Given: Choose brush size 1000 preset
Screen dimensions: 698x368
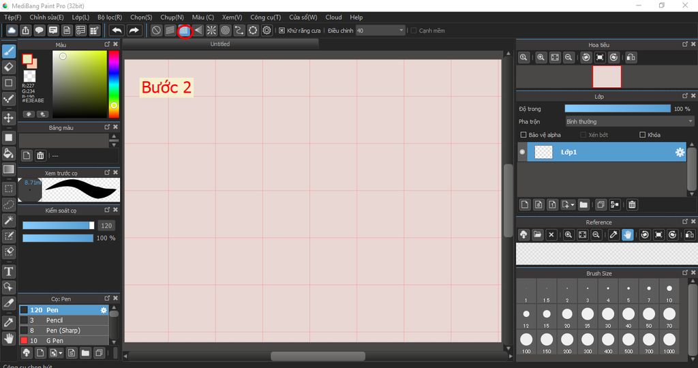Looking at the screenshot, I should 669,342.
